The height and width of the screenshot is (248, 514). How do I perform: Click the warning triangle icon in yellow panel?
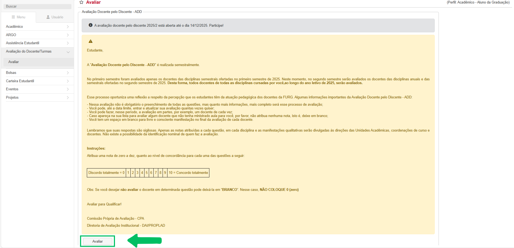[91, 41]
